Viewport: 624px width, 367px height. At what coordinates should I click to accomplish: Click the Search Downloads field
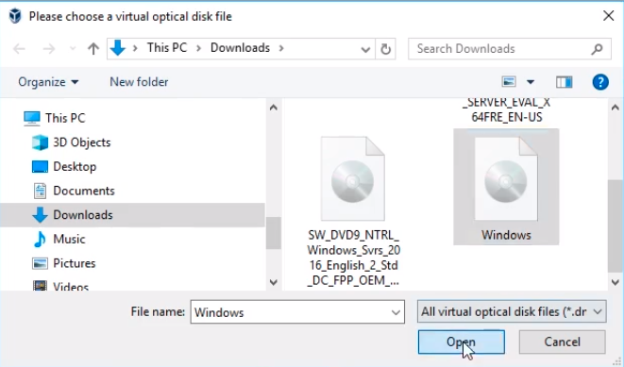point(510,49)
